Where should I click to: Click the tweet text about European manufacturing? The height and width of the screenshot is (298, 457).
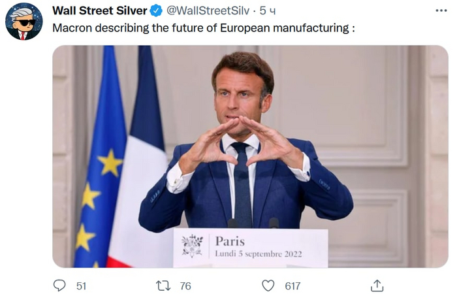[204, 28]
